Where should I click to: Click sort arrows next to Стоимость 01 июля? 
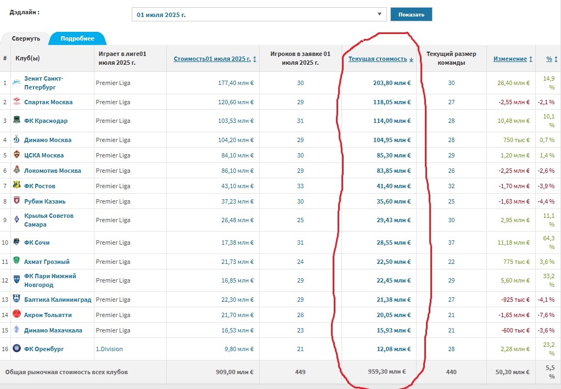pyautogui.click(x=255, y=59)
